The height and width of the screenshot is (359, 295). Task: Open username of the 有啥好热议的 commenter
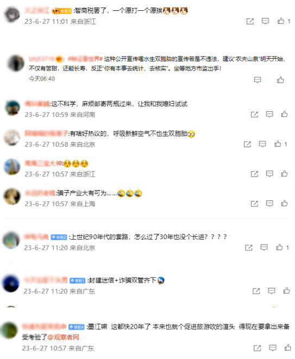(46, 134)
